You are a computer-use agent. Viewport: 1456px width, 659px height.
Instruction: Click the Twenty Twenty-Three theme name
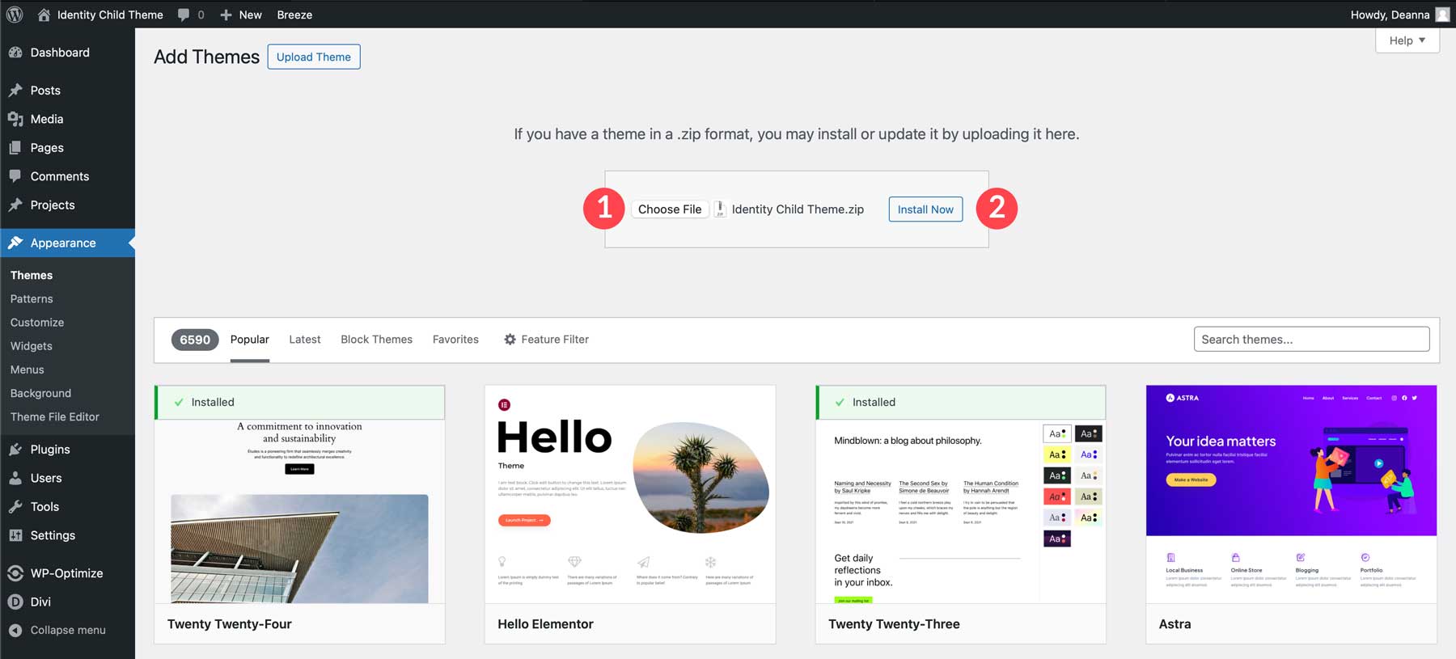894,624
